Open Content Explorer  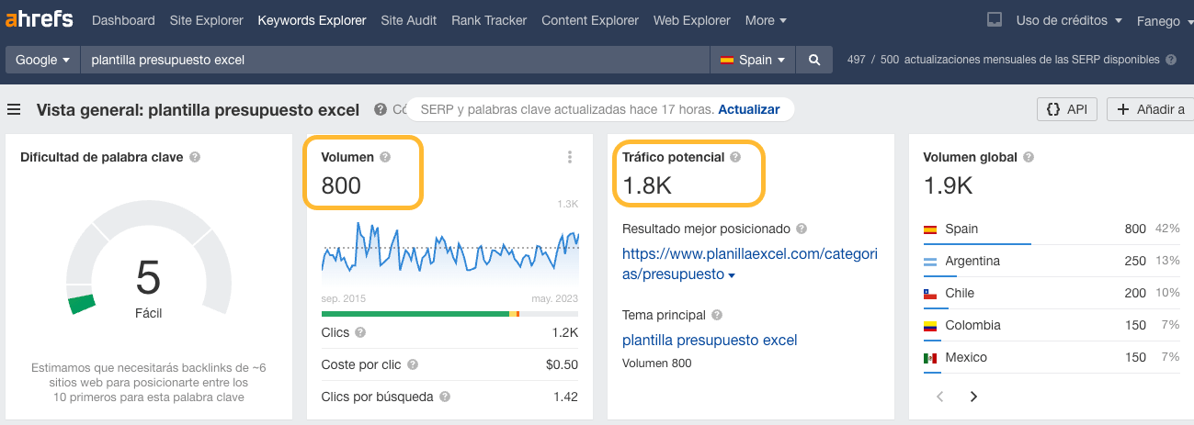coord(590,20)
